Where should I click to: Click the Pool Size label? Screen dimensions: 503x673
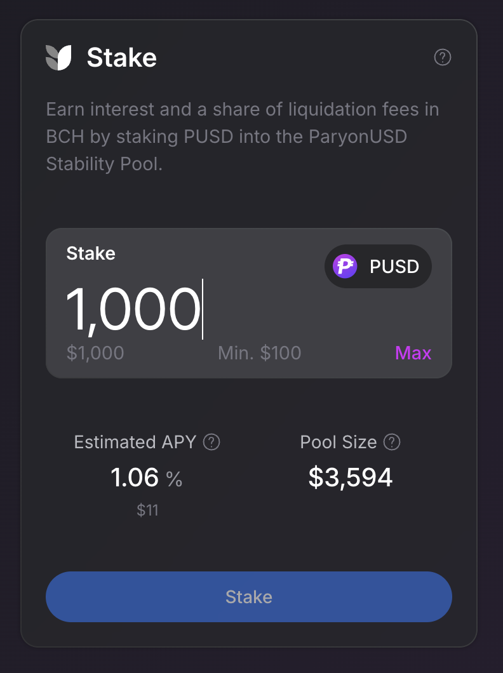pos(339,442)
